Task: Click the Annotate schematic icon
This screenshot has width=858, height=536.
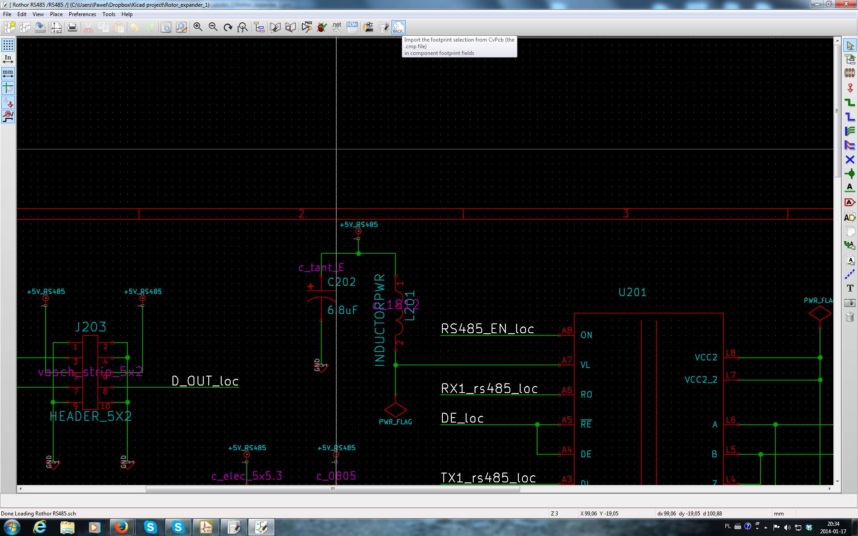Action: (307, 28)
